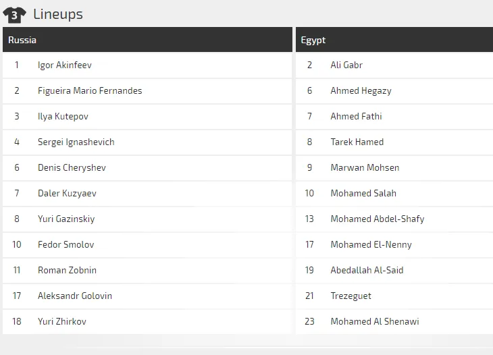The height and width of the screenshot is (355, 493).
Task: Select the Marwan Mohsen row
Action: [394, 168]
